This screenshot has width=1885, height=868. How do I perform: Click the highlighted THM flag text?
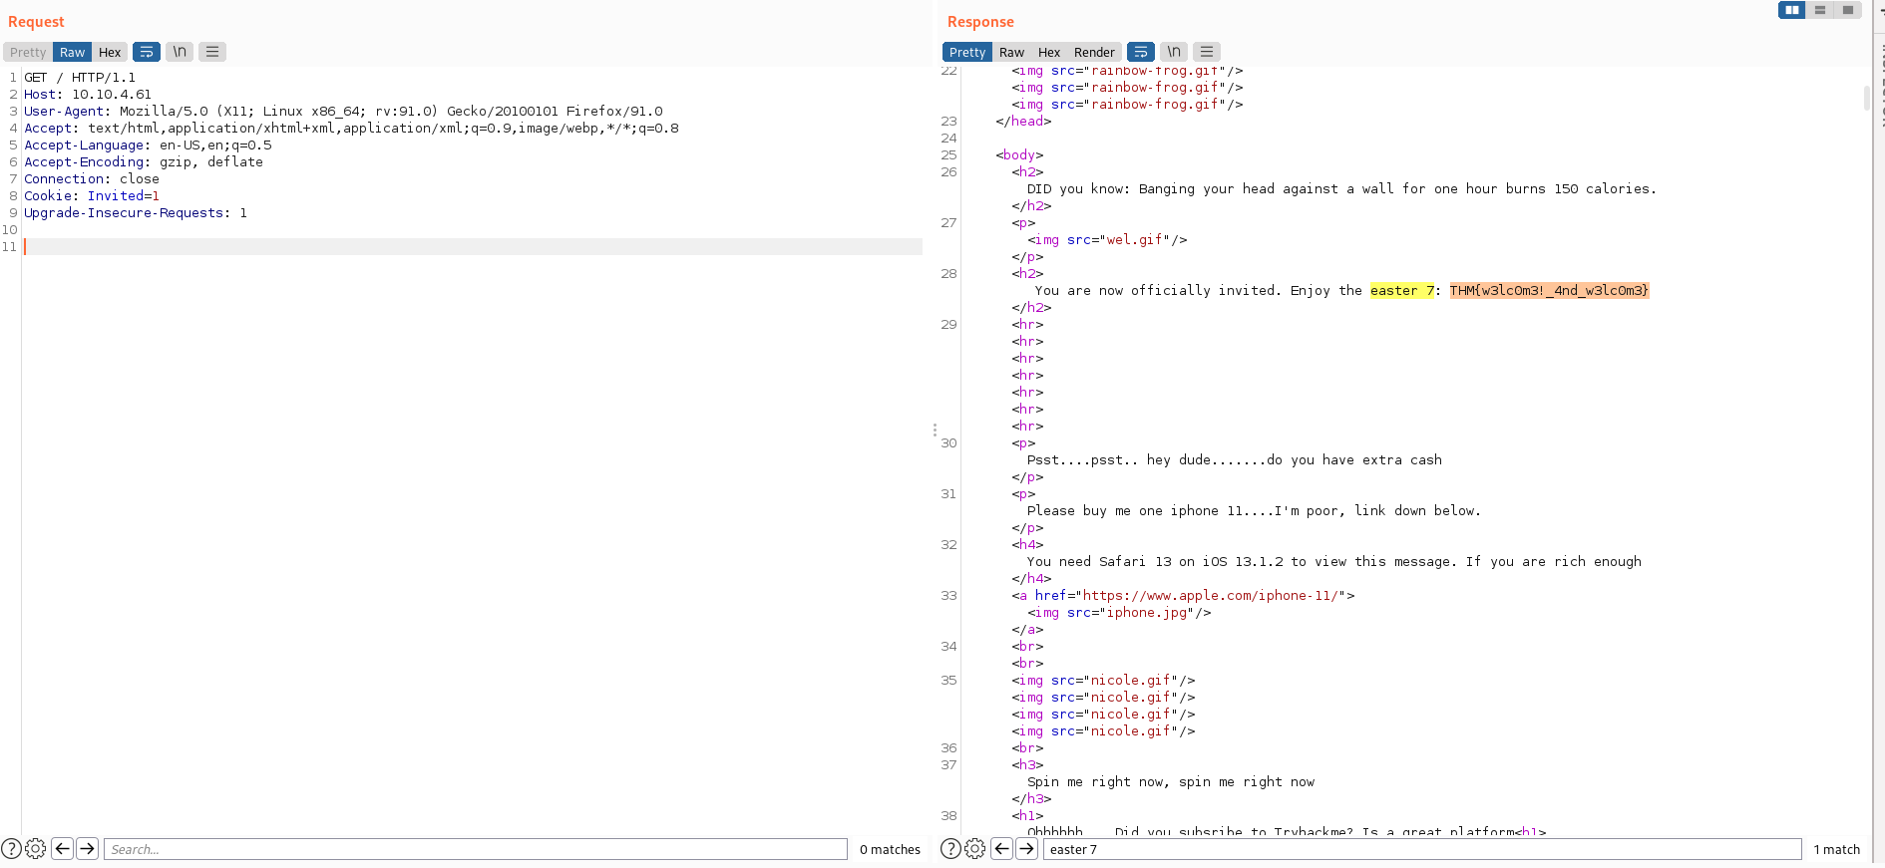pyautogui.click(x=1549, y=290)
